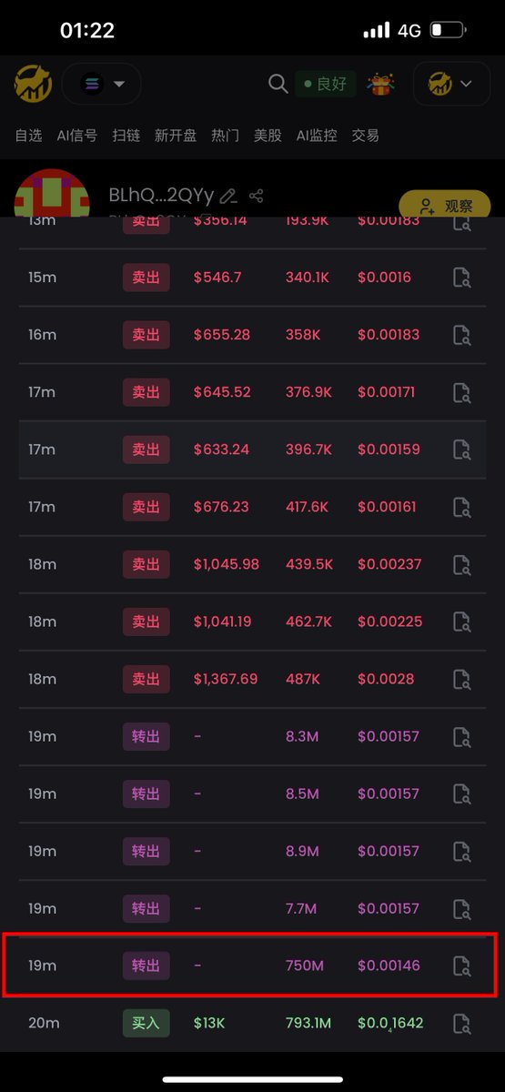The height and width of the screenshot is (1092, 505).
Task: Expand the Solana chain selector dropdown
Action: 102,84
